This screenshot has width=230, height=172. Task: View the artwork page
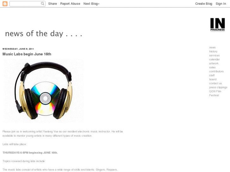coord(214,63)
